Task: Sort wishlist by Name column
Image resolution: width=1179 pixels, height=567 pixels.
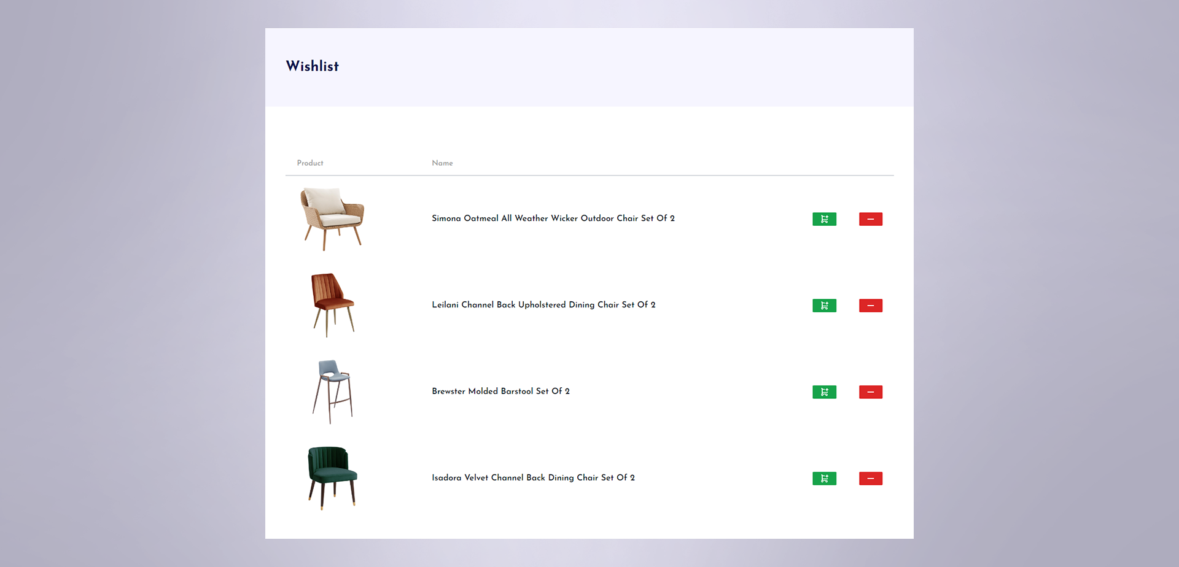Action: 442,163
